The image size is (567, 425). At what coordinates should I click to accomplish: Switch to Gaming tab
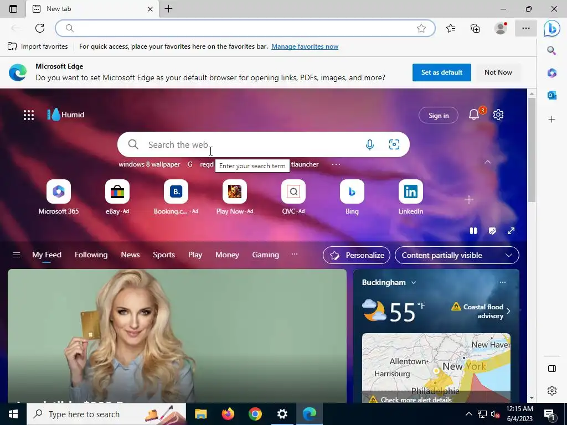(265, 255)
